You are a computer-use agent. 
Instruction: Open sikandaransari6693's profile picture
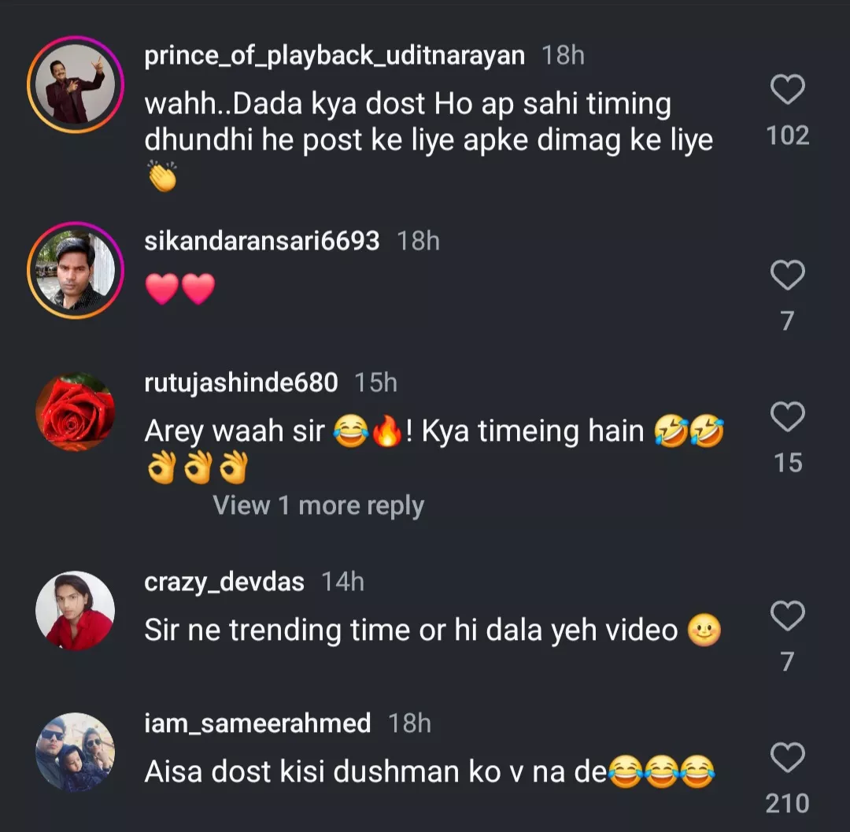[x=76, y=270]
